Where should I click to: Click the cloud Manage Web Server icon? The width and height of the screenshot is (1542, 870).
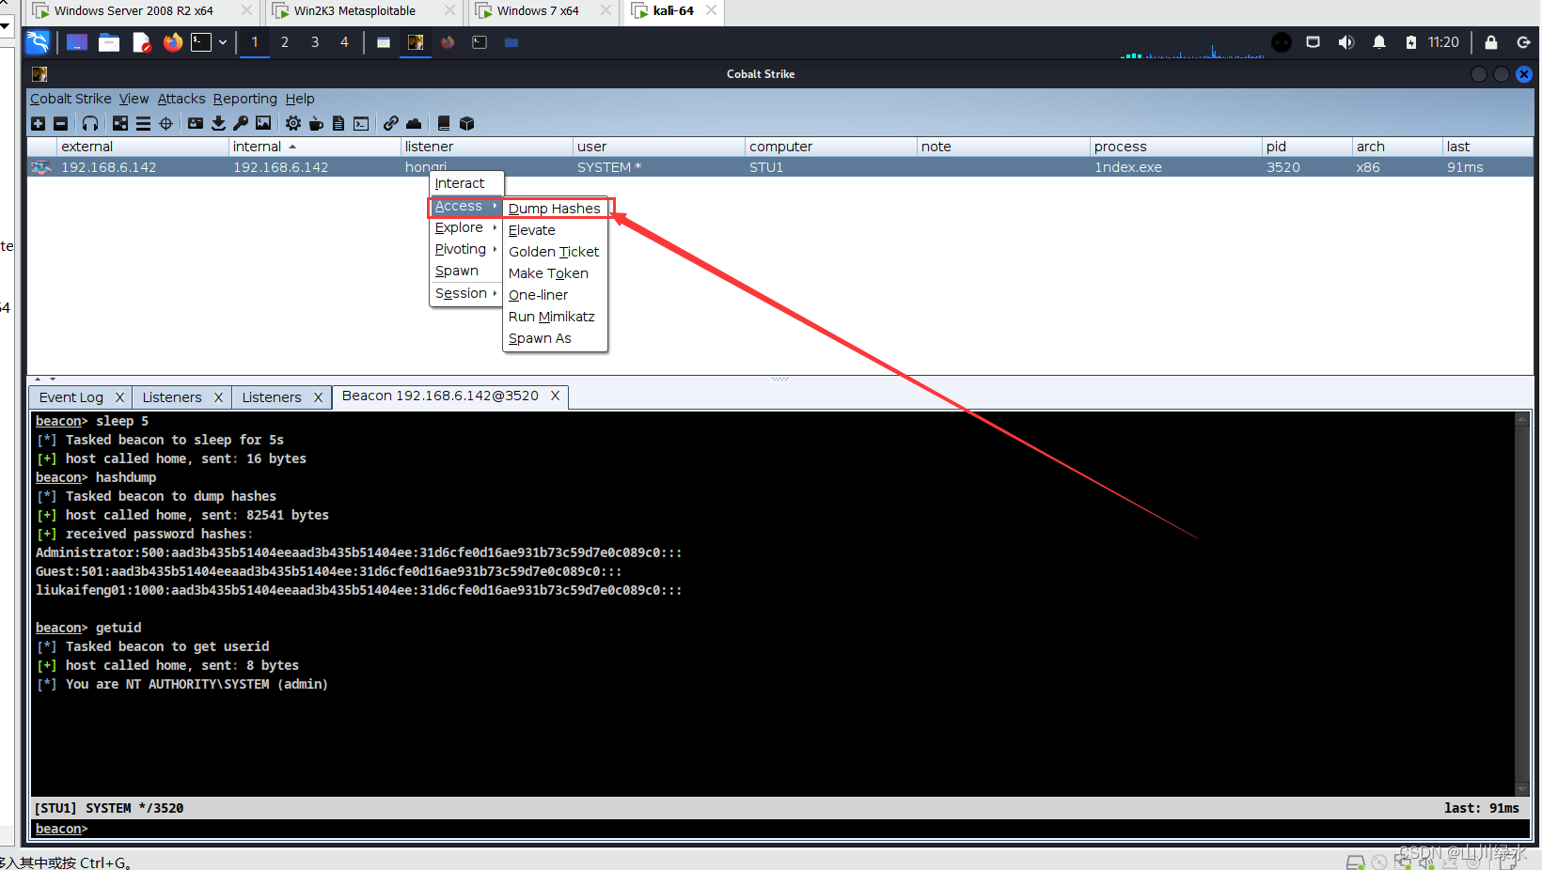tap(414, 123)
